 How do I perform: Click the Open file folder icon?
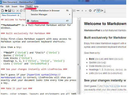[6, 11]
